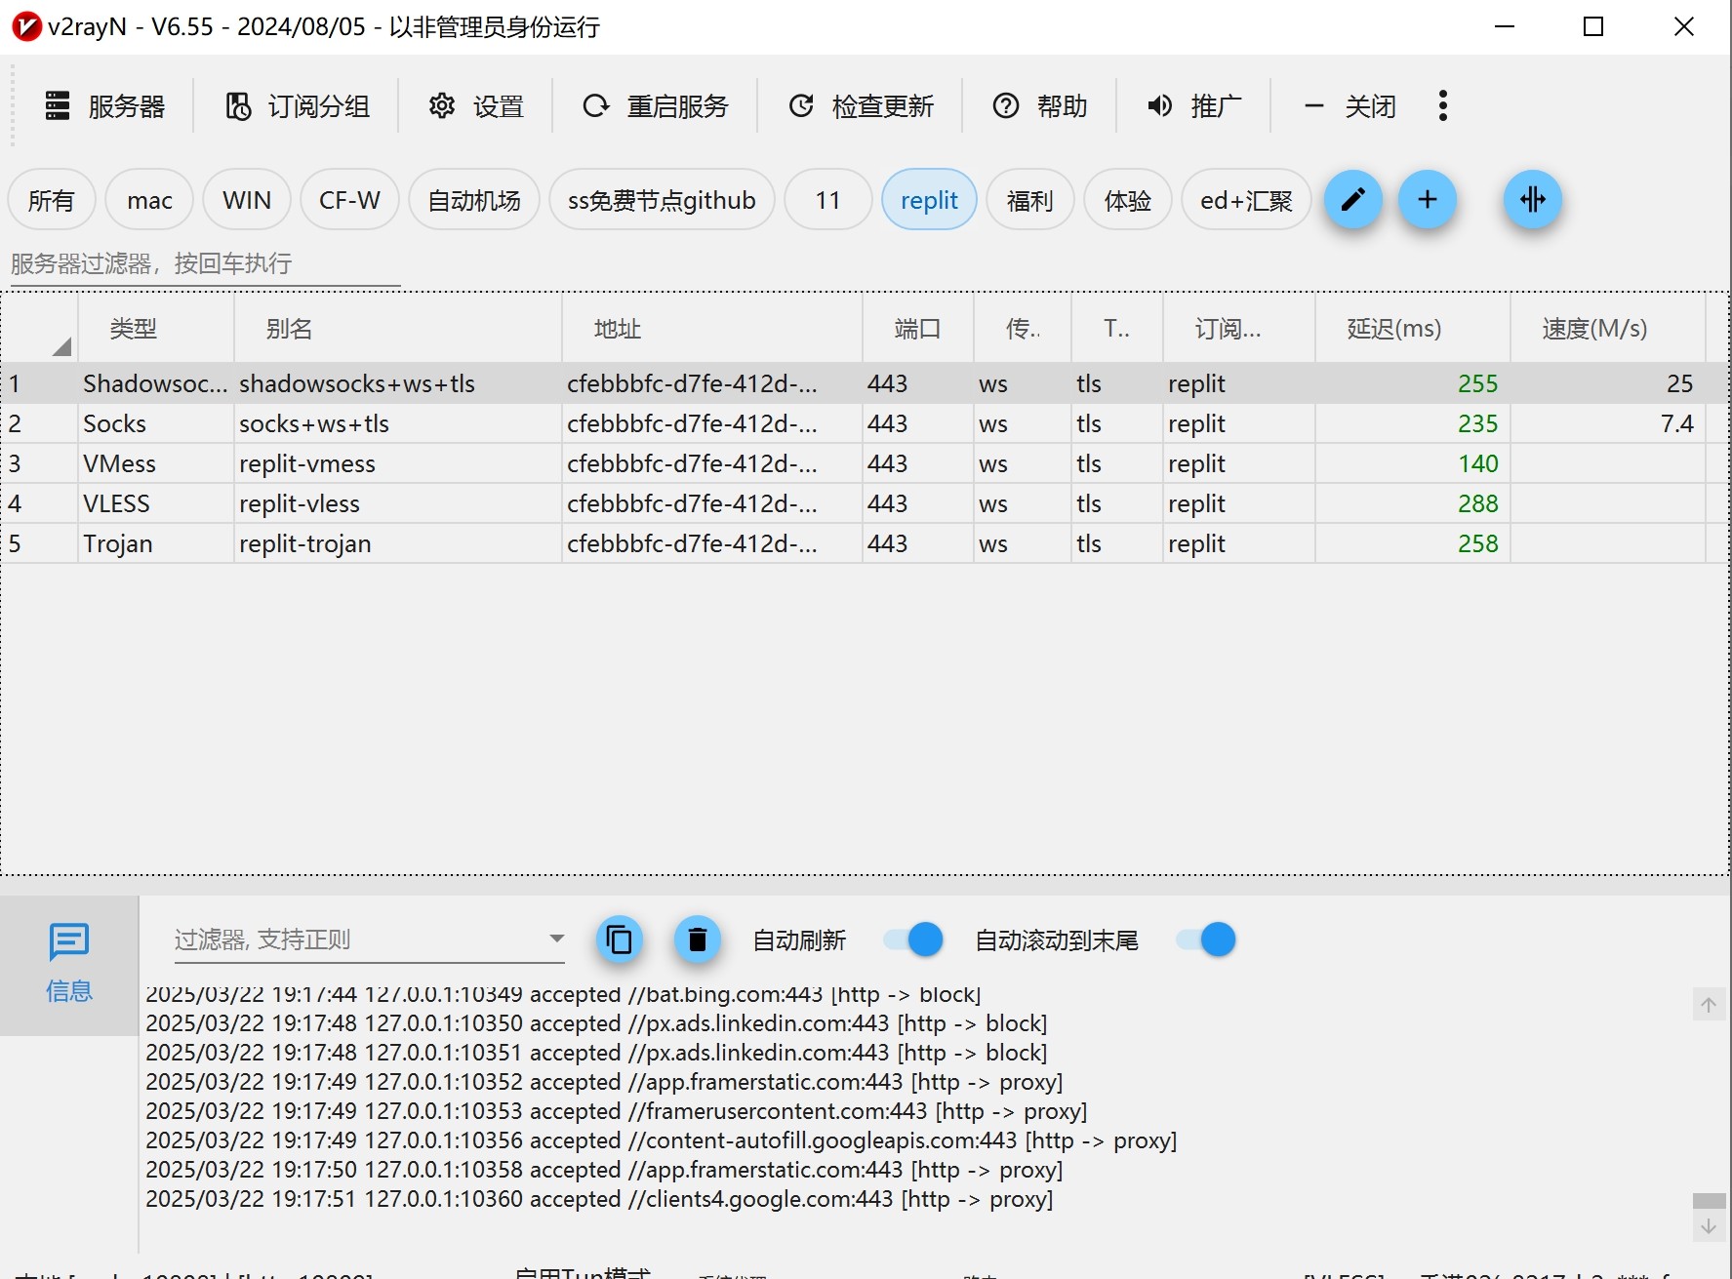Viewport: 1732px width, 1279px height.
Task: Click the select-all corner triangle of table
Action: click(61, 345)
